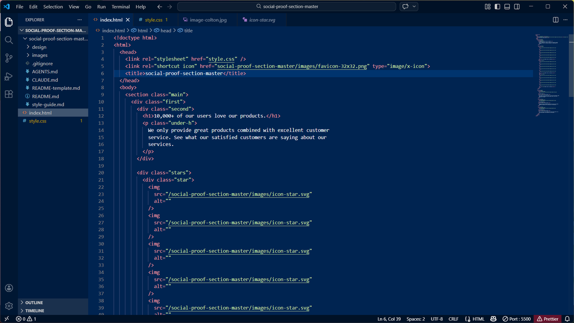Switch to image-colton.jpg tab
Image resolution: width=574 pixels, height=323 pixels.
[208, 20]
